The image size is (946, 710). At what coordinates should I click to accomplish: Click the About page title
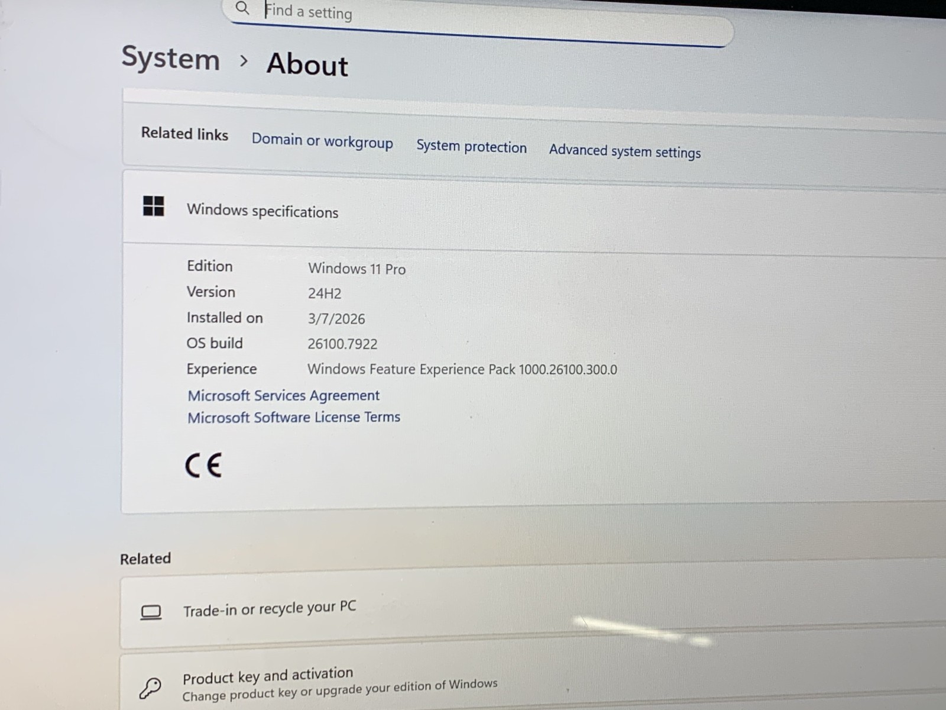point(307,64)
